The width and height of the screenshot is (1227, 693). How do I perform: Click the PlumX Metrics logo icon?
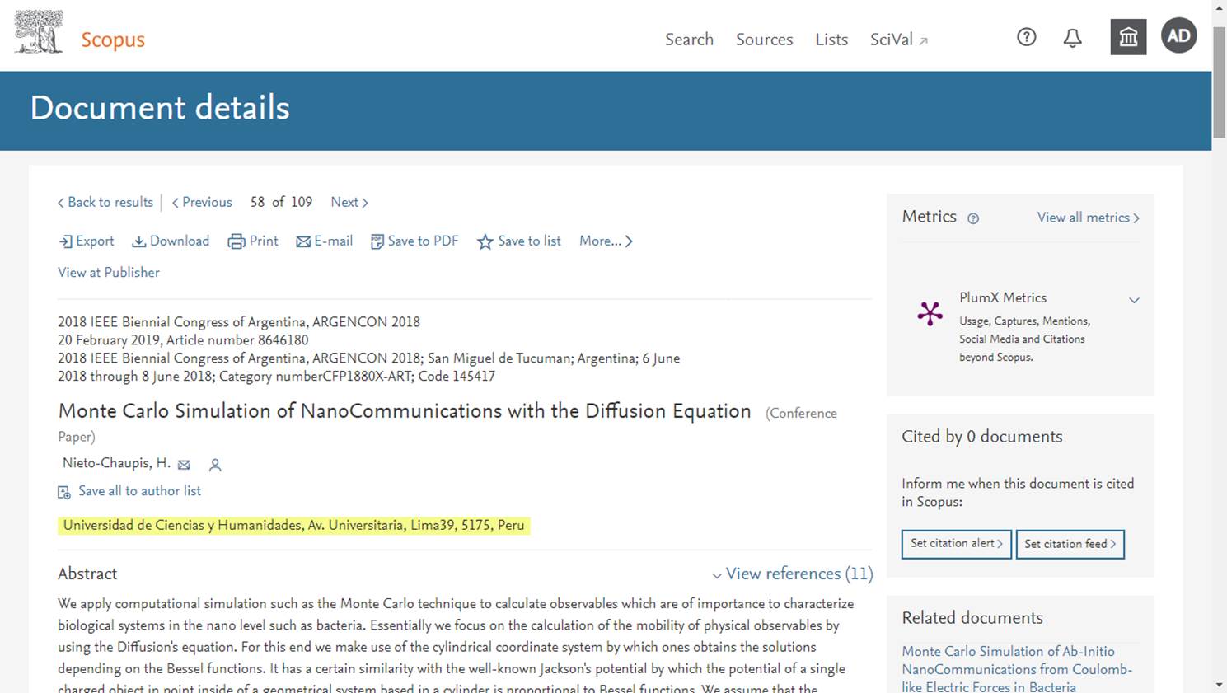tap(930, 313)
